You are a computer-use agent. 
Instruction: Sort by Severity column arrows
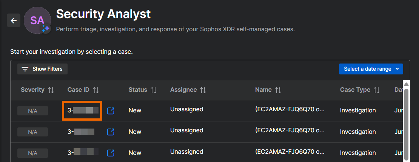(51, 90)
